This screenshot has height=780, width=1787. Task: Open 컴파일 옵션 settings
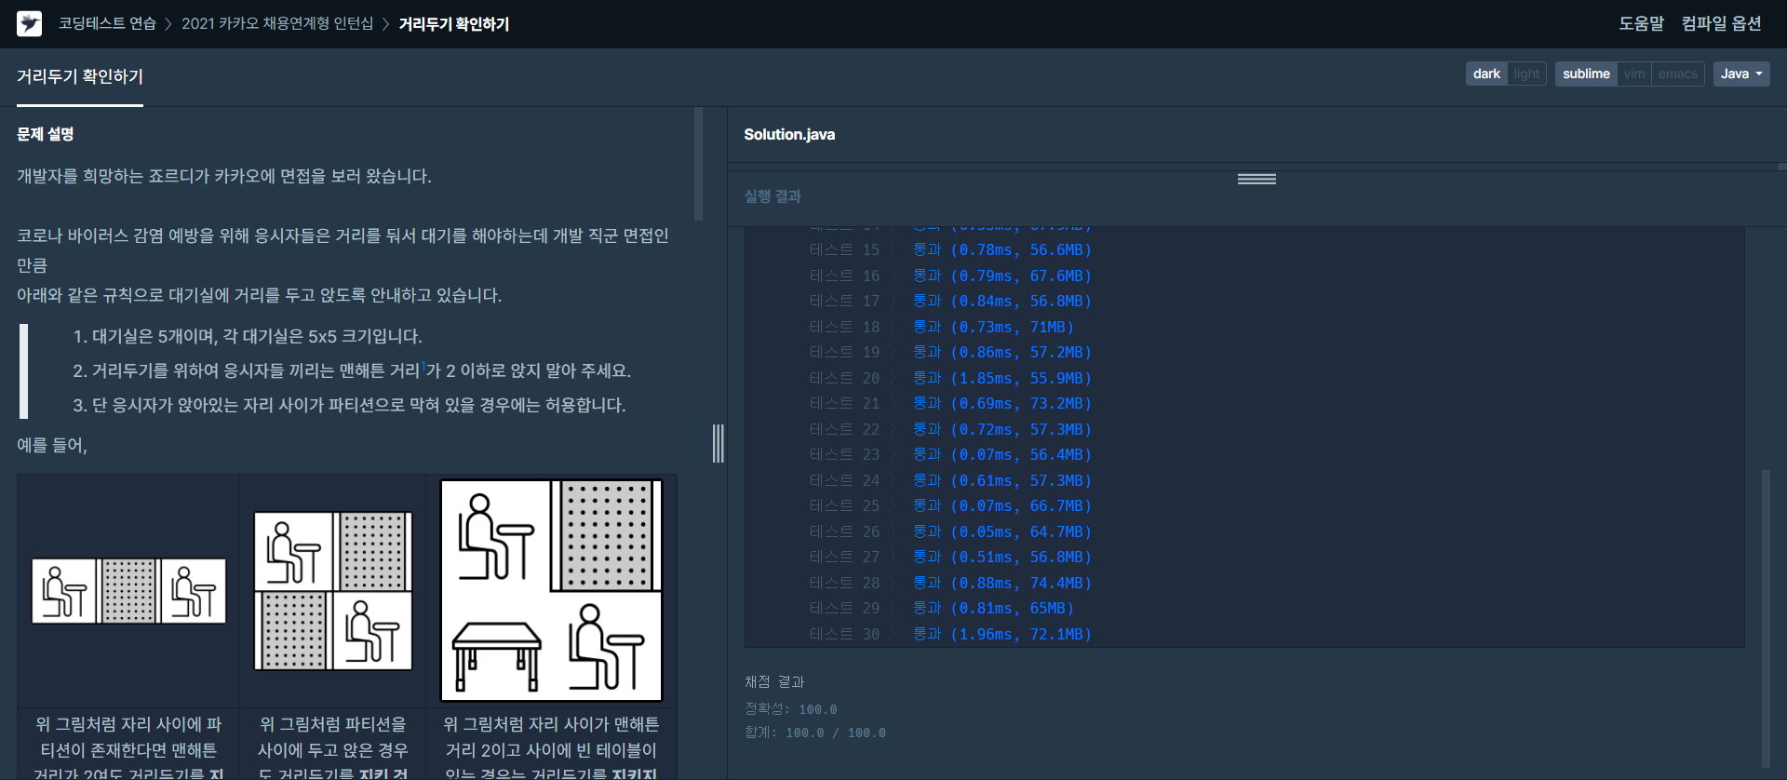click(x=1721, y=23)
